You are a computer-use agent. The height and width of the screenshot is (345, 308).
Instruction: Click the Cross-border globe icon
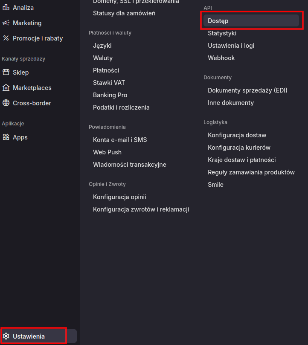pos(6,103)
